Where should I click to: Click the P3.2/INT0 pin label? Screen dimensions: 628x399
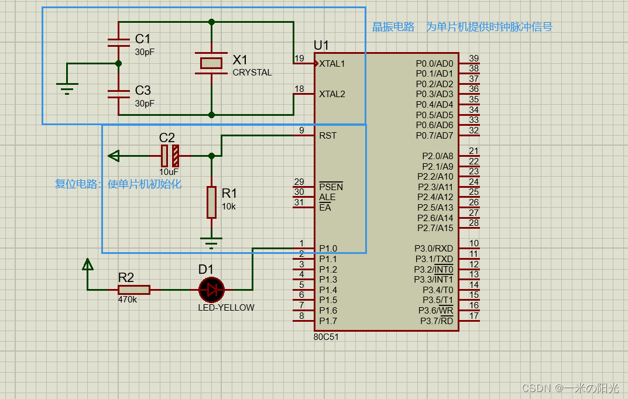434,269
